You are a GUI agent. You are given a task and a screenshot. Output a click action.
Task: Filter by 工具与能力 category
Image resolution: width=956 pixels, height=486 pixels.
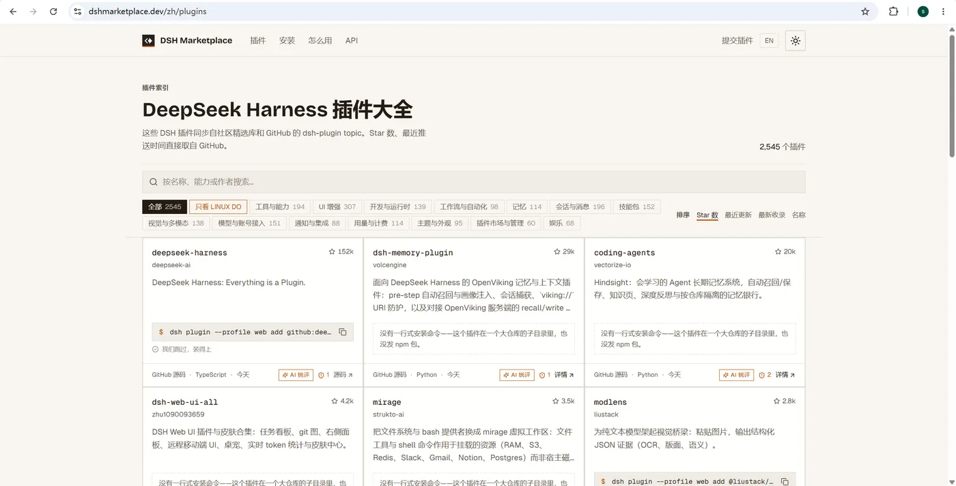[x=280, y=207]
